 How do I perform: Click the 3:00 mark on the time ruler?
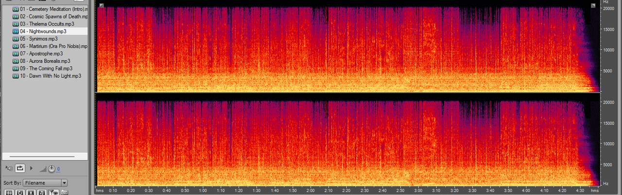[418, 191]
